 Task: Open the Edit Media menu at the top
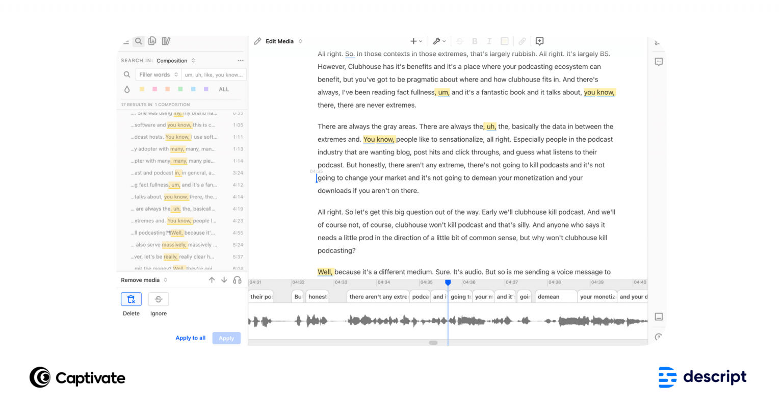coord(279,41)
